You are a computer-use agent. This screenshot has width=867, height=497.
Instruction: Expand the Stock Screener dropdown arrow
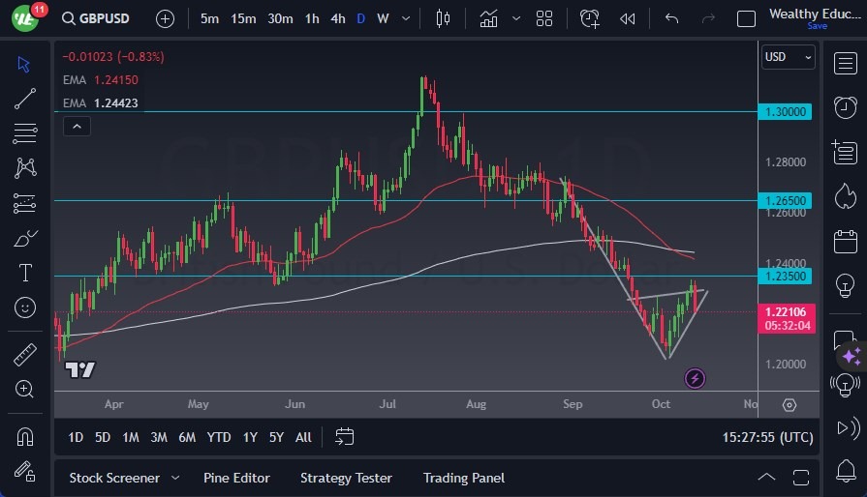(175, 478)
